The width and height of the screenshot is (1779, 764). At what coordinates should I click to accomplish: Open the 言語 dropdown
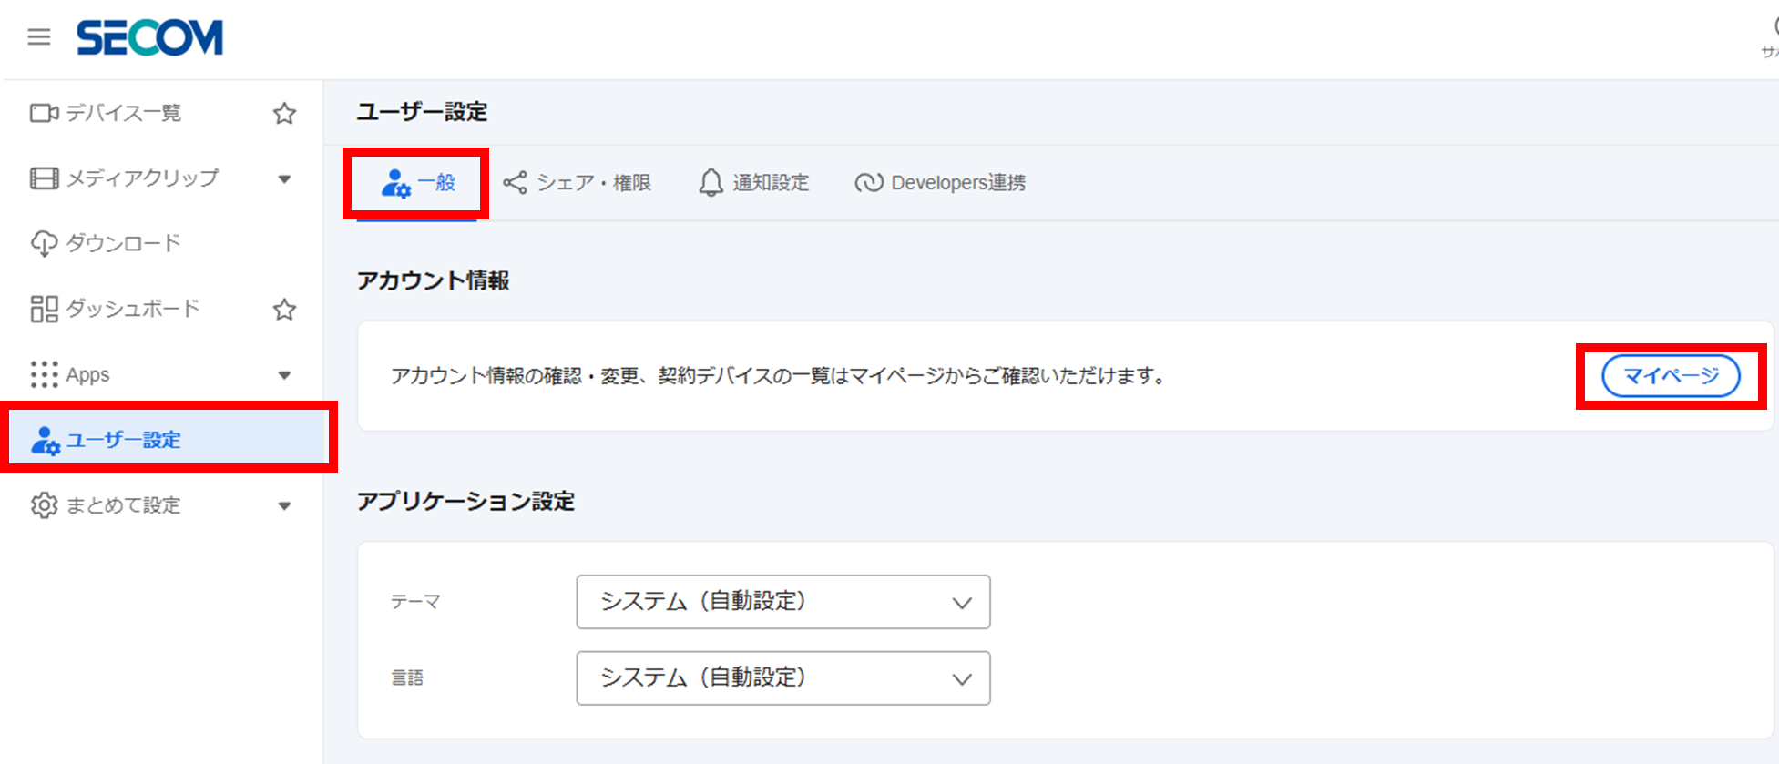(783, 678)
